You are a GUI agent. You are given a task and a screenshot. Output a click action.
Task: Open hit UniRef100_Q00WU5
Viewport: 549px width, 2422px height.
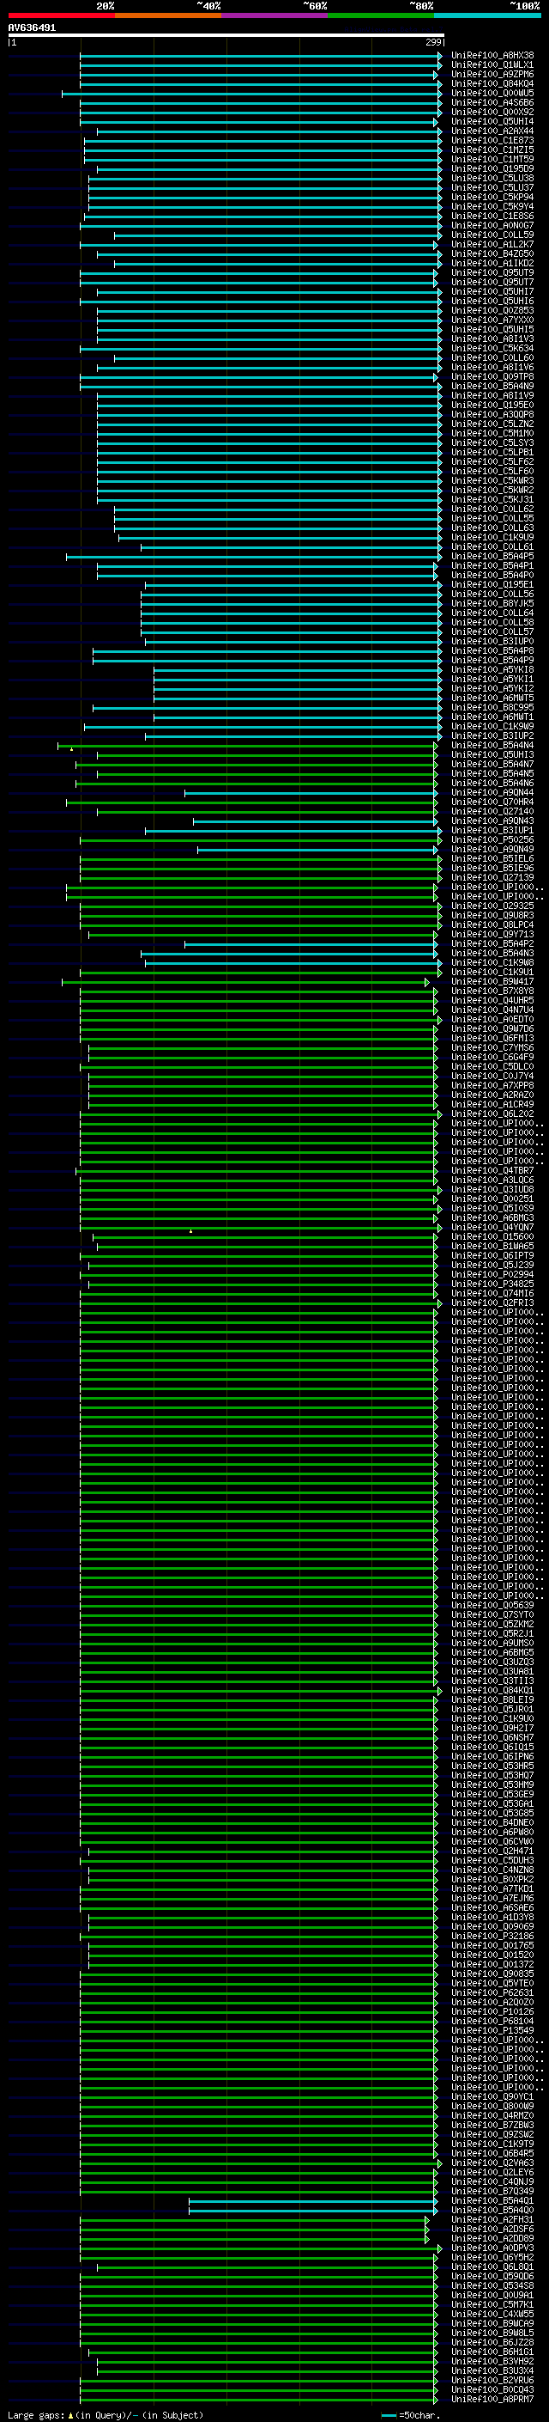click(x=492, y=93)
